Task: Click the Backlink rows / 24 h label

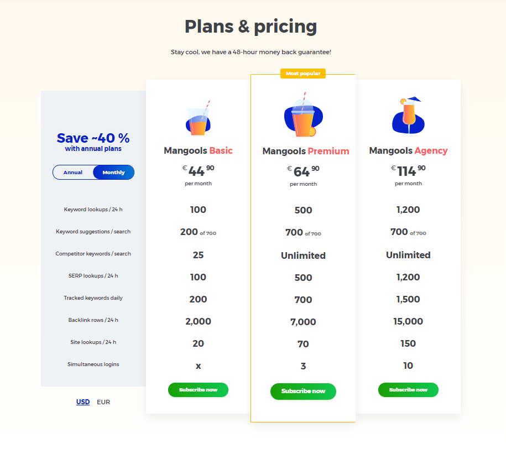Action: tap(93, 320)
